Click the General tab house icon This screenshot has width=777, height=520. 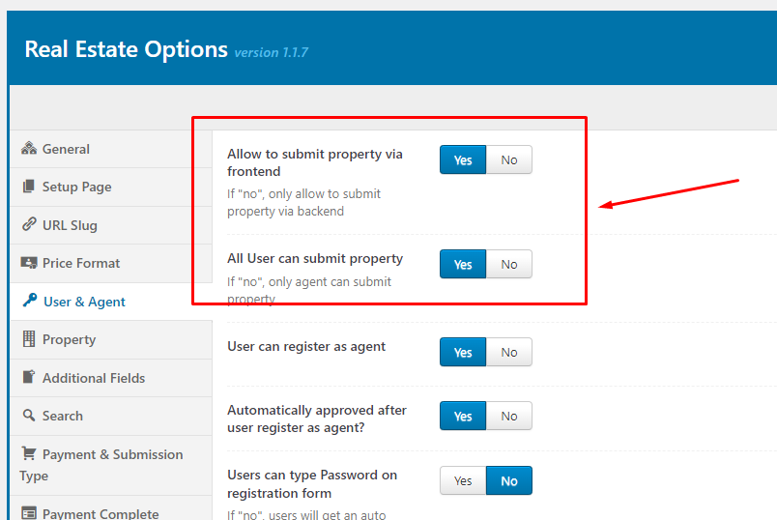29,149
